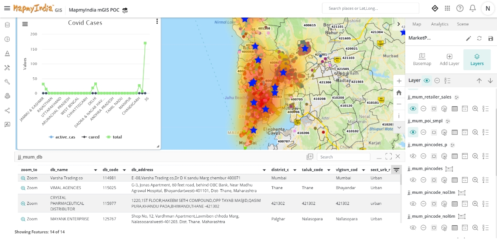Screen dimensions: 497x241
Task: Click the Add Layer button
Action: tap(449, 60)
